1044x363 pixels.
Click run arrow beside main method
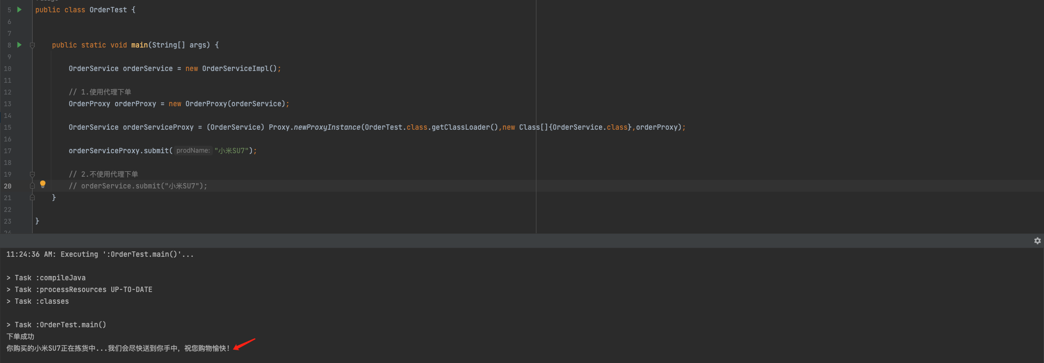tap(19, 45)
